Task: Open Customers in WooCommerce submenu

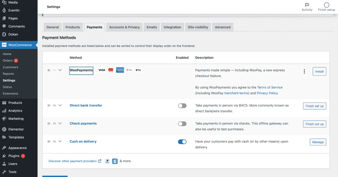Action: point(10,67)
